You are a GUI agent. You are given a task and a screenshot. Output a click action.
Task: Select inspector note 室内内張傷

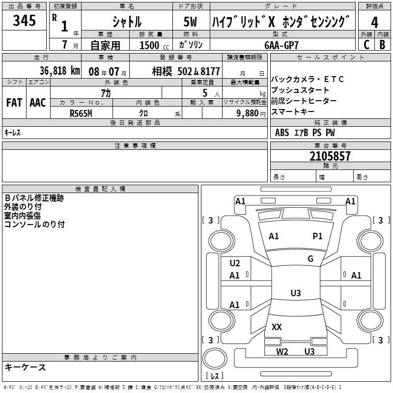tap(22, 216)
